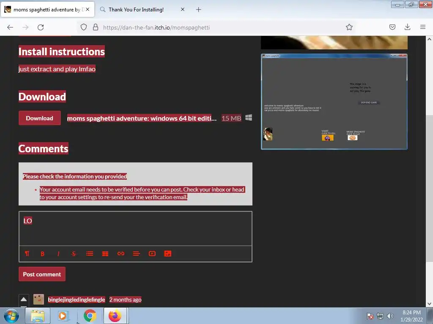Go back to the previous page
433x324 pixels.
10,27
